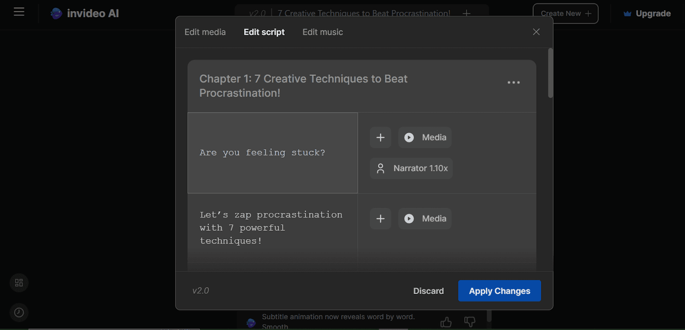Open version history via the clock icon
The image size is (685, 330).
click(19, 312)
